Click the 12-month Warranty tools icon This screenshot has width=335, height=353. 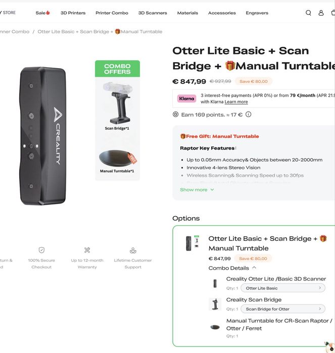click(x=87, y=250)
